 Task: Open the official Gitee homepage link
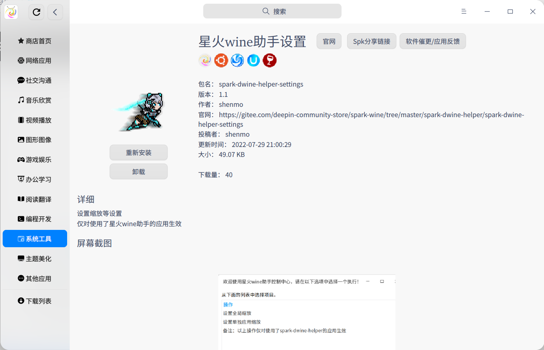(329, 41)
